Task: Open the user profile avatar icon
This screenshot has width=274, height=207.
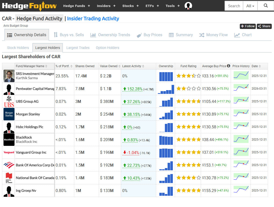Action: (x=188, y=6)
